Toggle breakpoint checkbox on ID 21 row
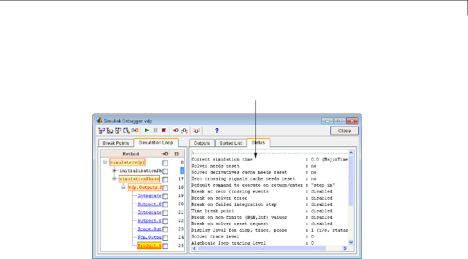The height and width of the screenshot is (259, 468). pos(165,213)
